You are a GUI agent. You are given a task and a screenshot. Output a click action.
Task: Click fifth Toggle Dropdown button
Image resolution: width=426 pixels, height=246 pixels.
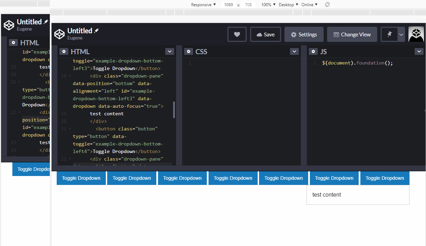pos(284,178)
